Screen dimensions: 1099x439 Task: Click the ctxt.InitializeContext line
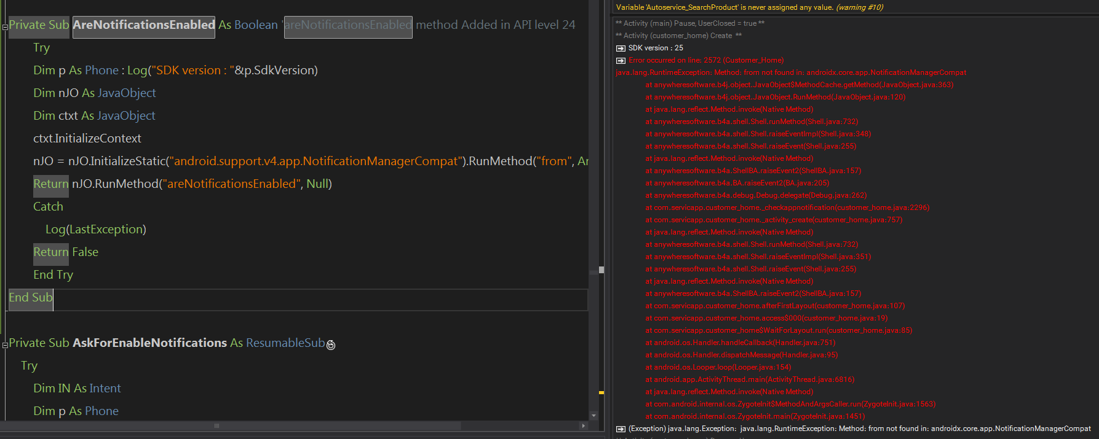(x=87, y=139)
